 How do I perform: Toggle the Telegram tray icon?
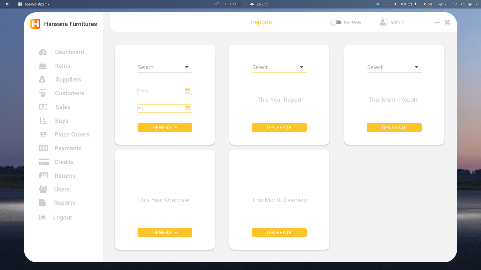pos(377,4)
